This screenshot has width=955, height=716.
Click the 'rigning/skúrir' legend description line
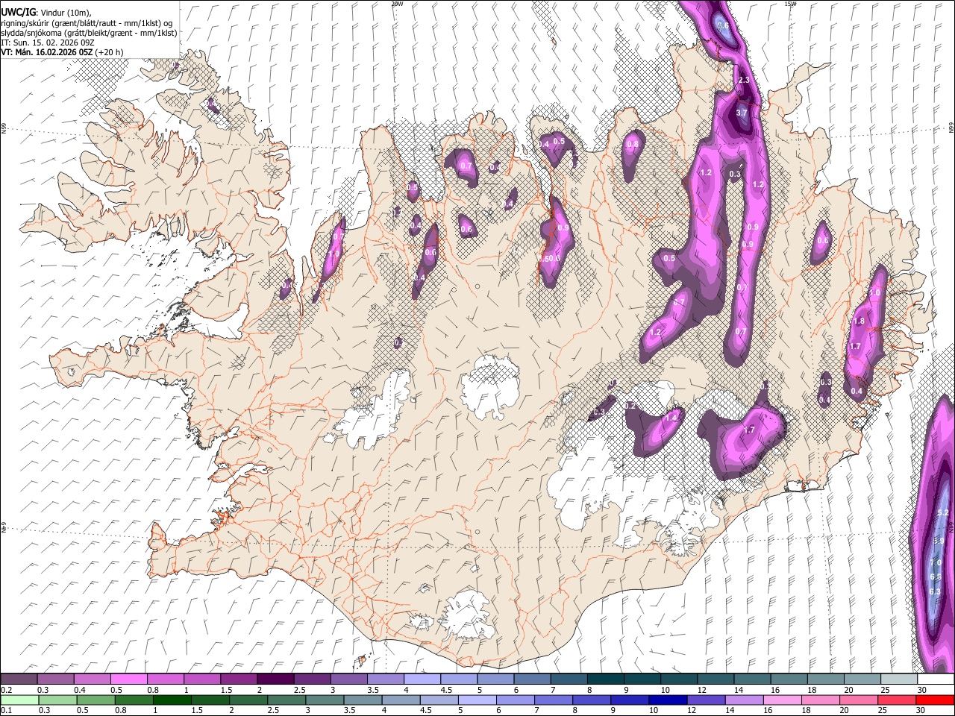tap(87, 23)
